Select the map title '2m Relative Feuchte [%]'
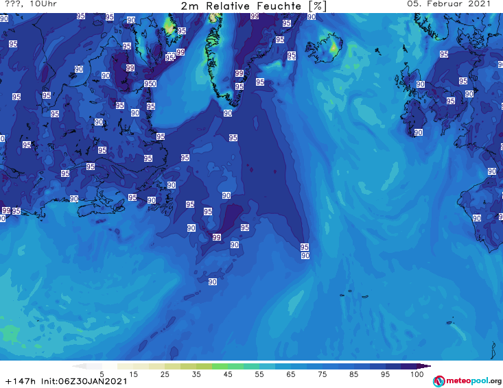The height and width of the screenshot is (388, 503). click(x=254, y=6)
